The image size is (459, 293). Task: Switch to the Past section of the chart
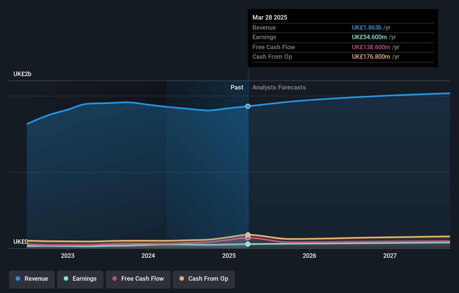click(x=237, y=87)
